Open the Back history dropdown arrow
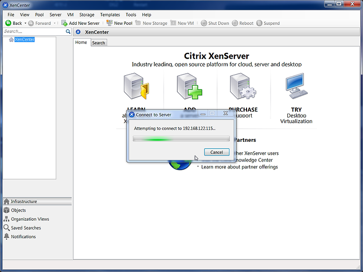Screen dimensions: 363x272 coord(26,23)
